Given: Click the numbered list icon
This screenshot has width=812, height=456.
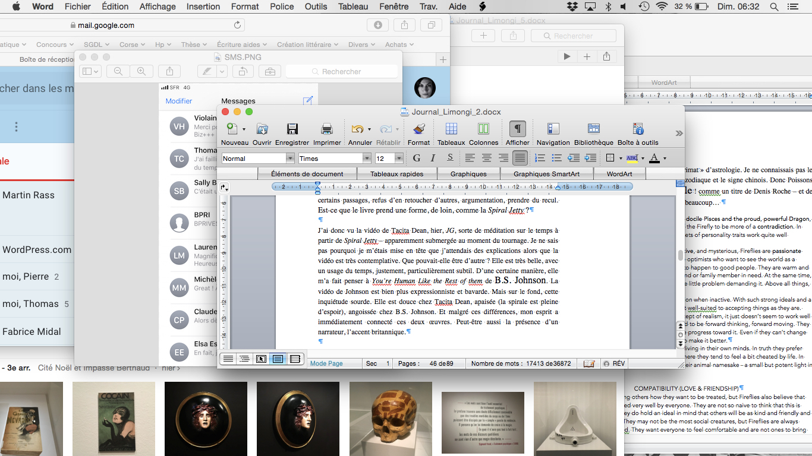Looking at the screenshot, I should [x=540, y=158].
